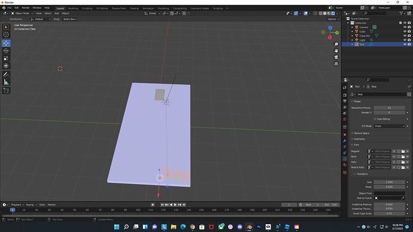Click the Shear value field

[x=389, y=187]
